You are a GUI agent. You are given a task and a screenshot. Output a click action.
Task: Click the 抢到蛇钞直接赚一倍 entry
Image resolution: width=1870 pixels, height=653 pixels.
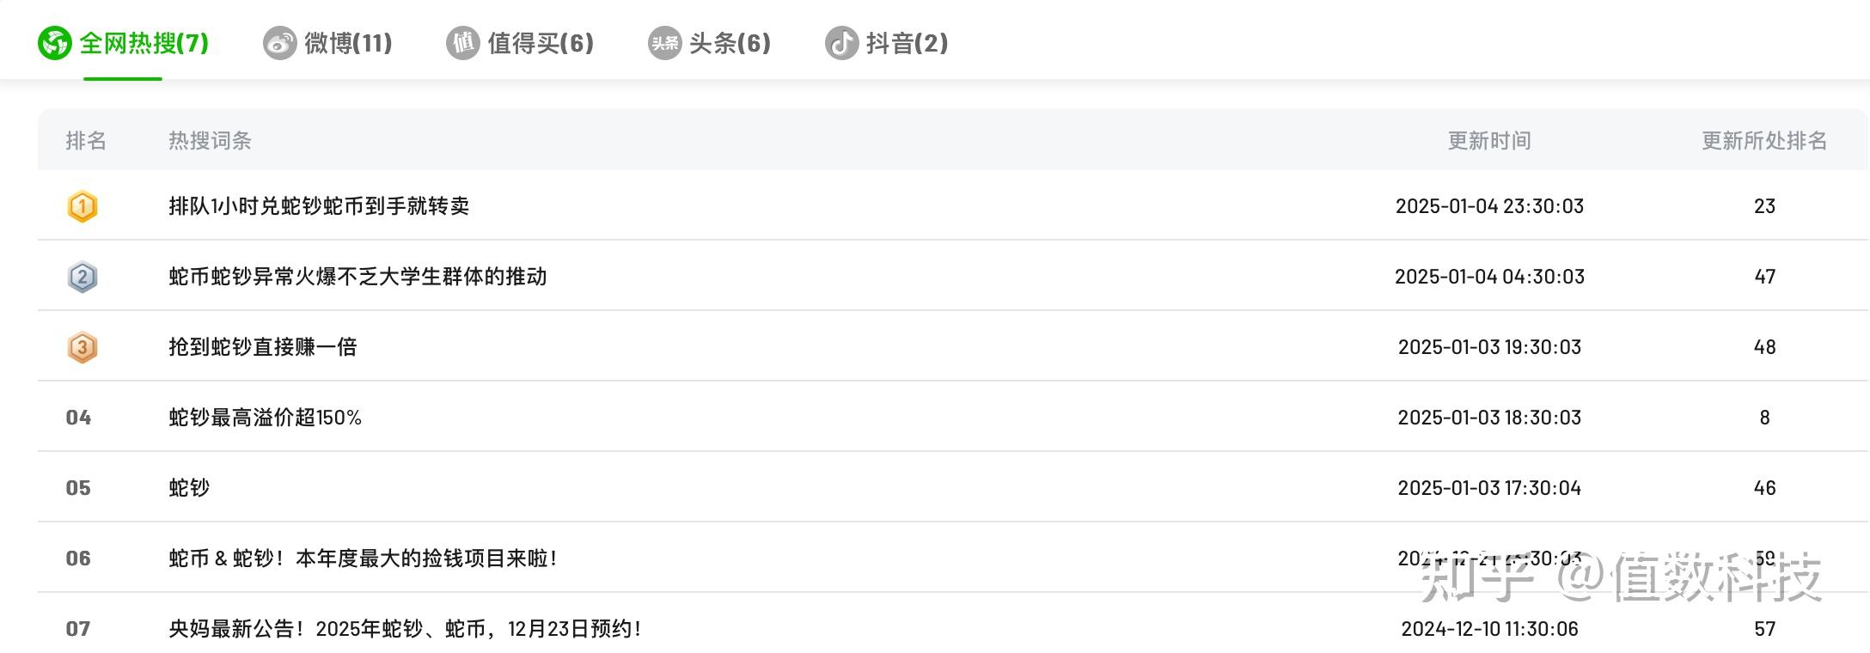[262, 347]
